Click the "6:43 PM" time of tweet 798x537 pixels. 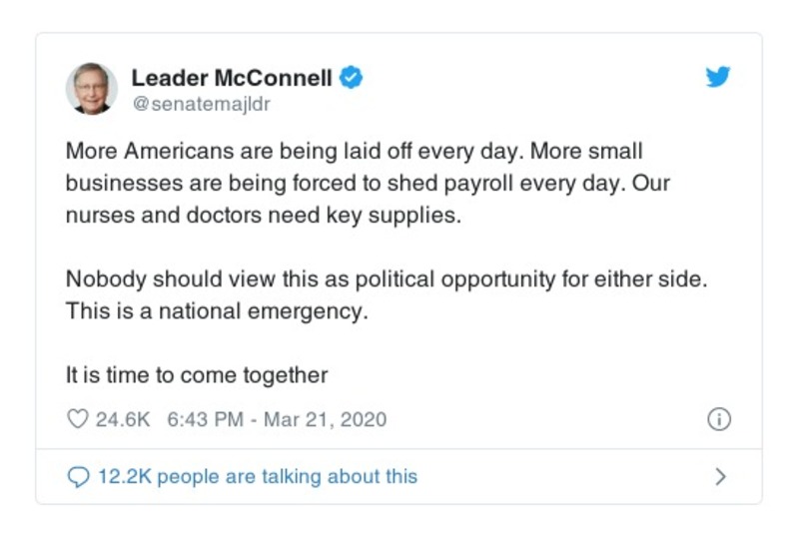pyautogui.click(x=205, y=419)
